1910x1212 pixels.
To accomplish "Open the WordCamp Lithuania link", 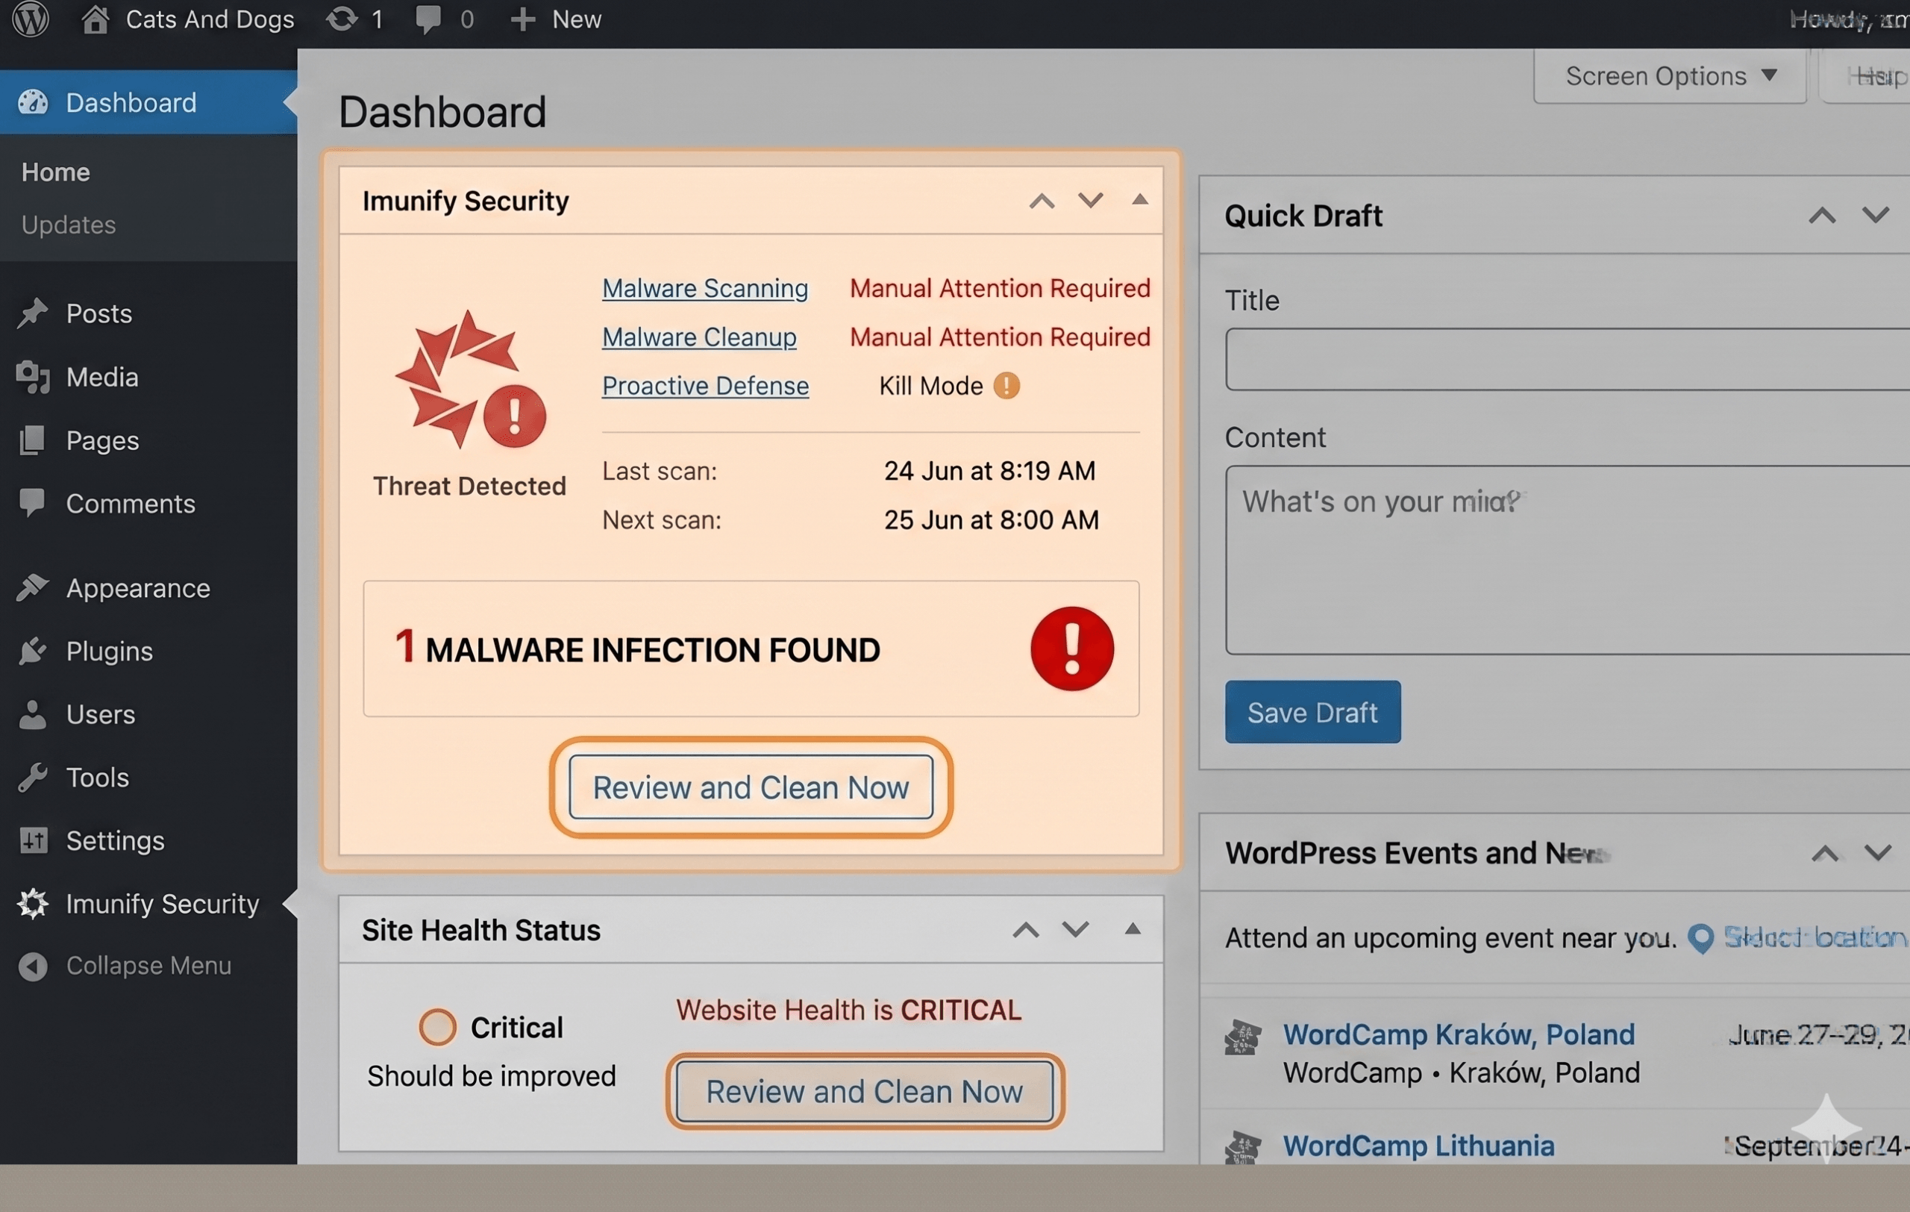I will coord(1418,1146).
